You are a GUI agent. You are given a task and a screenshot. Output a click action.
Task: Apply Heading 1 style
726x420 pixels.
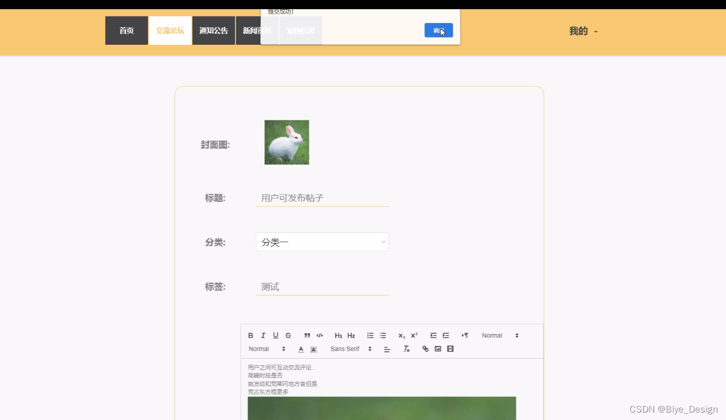tap(338, 336)
